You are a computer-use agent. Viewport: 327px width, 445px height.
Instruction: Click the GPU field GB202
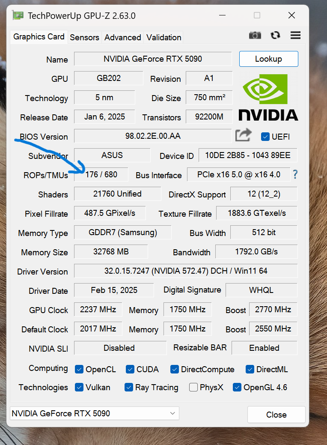pos(109,78)
